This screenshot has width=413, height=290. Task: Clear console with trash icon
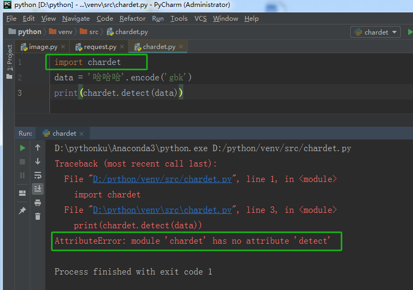pos(38,217)
